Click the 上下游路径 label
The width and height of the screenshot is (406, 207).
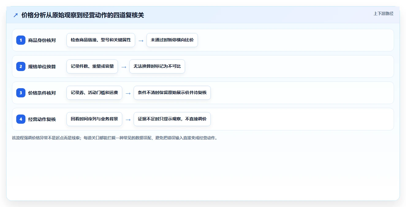[383, 13]
